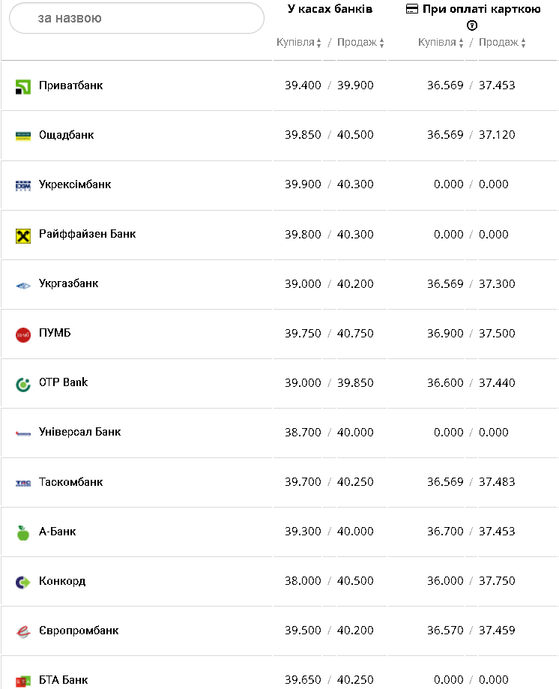Click the Райффайзен Банк logo icon
Image resolution: width=559 pixels, height=689 pixels.
[23, 235]
